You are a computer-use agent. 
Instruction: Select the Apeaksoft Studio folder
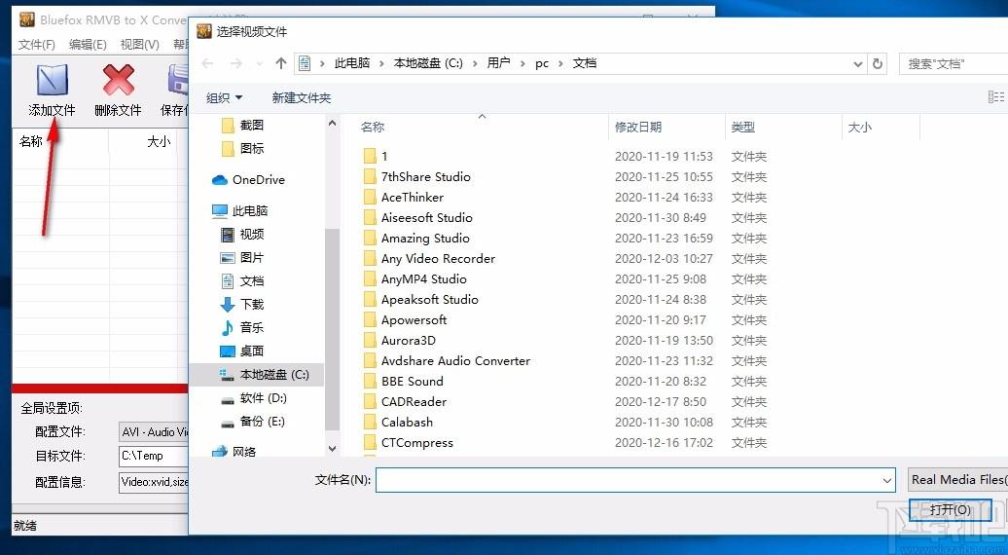[420, 300]
